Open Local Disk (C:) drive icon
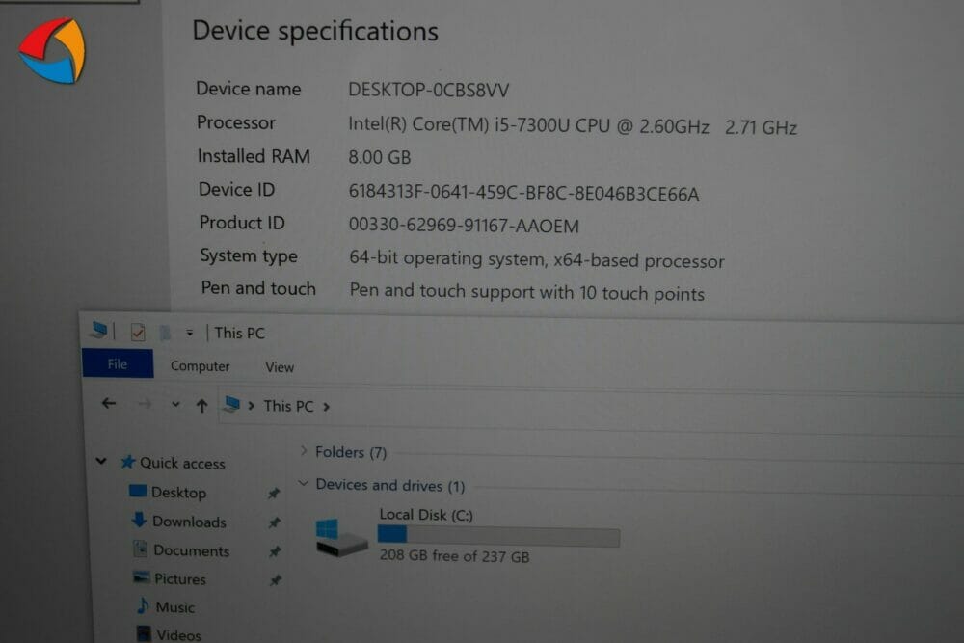This screenshot has width=964, height=643. (x=341, y=537)
